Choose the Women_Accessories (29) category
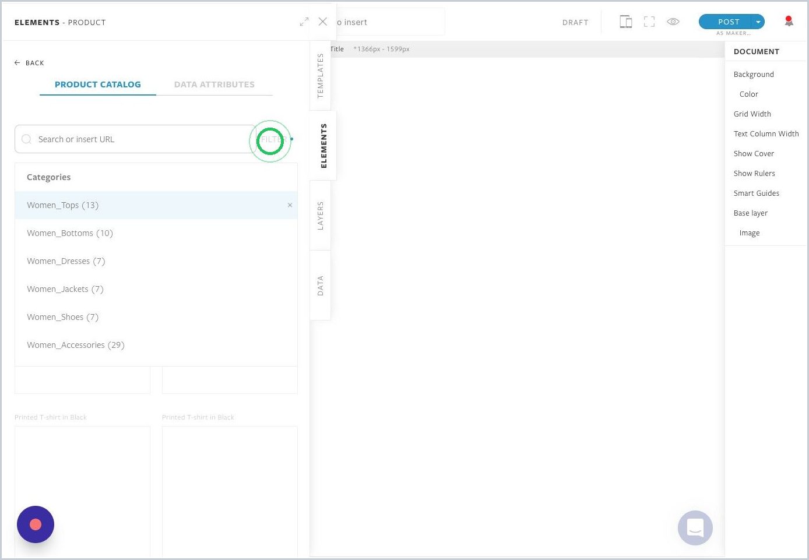Viewport: 809px width, 560px height. [156, 345]
